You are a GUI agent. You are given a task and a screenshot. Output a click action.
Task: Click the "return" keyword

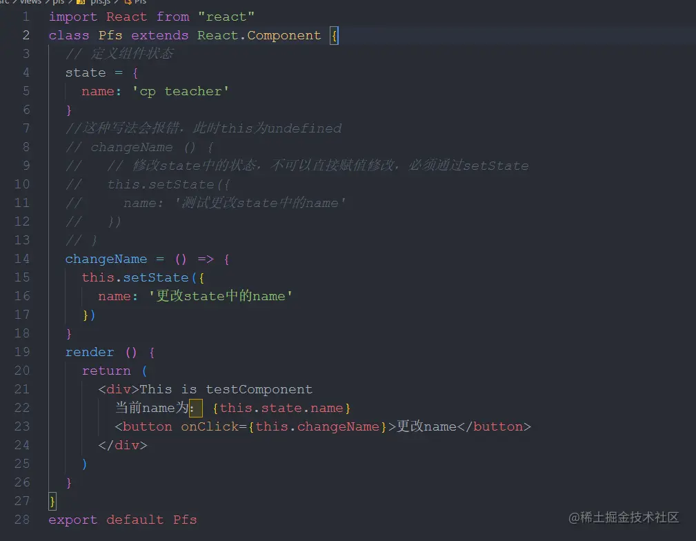click(x=106, y=371)
